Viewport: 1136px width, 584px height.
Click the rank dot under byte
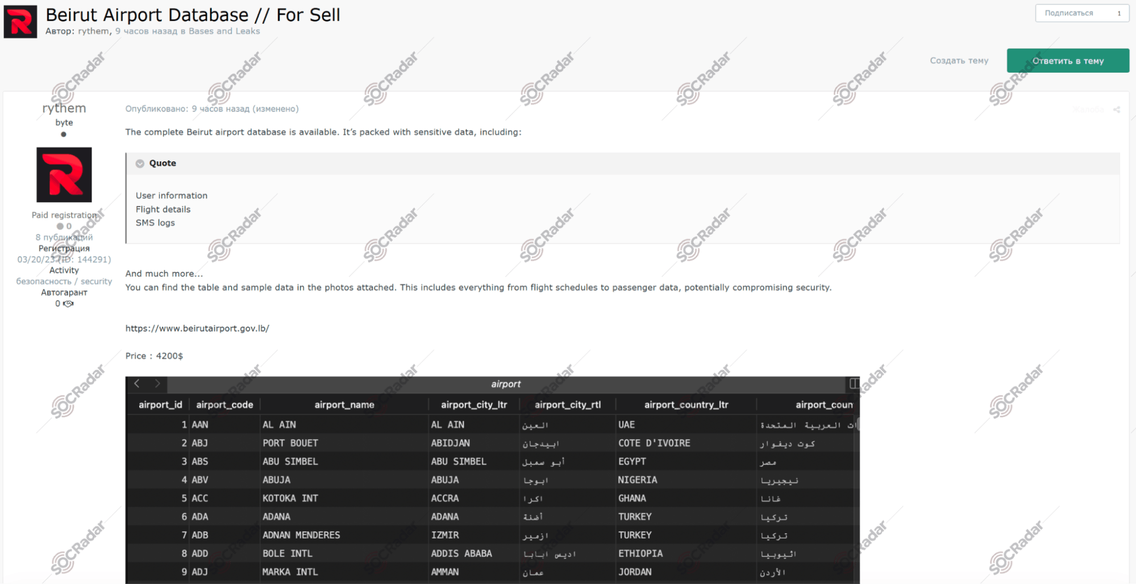(x=64, y=135)
